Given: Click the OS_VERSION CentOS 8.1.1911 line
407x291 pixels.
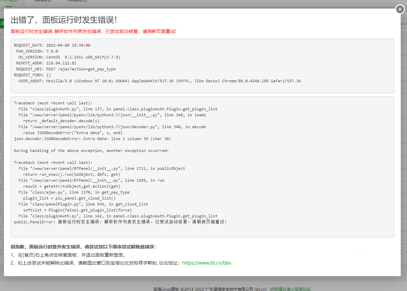Looking at the screenshot, I should point(69,57).
